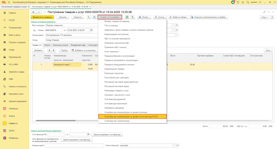Click the Счет-фактура № field
277x149 pixels.
tap(56, 134)
